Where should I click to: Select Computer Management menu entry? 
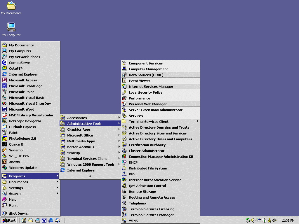pyautogui.click(x=148, y=69)
